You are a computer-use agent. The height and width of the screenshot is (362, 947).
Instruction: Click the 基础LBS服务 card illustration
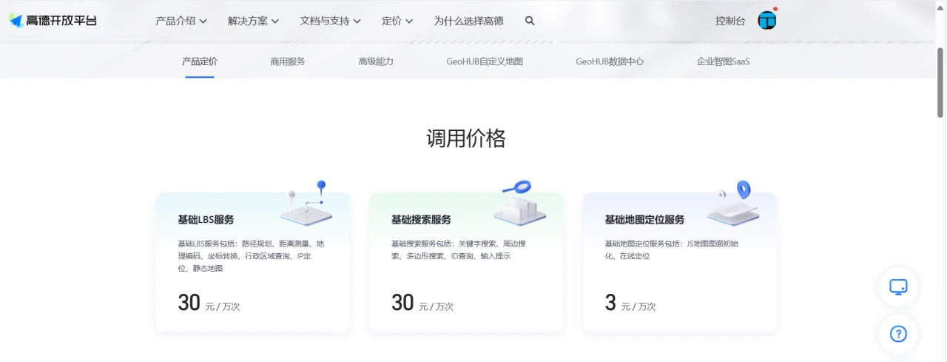coord(306,204)
